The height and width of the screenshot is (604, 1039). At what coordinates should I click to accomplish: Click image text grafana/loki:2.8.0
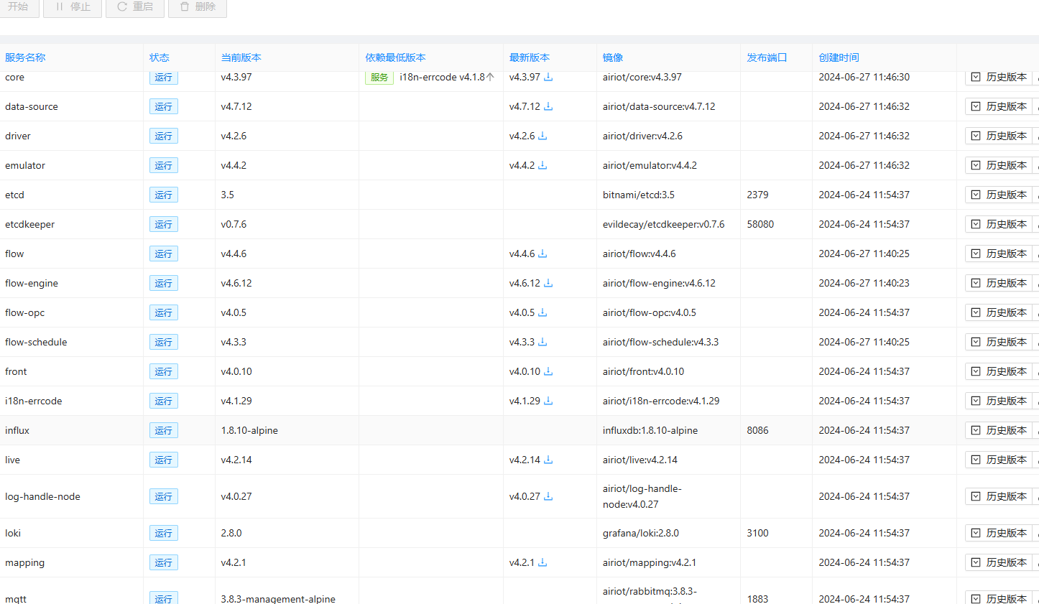click(x=641, y=533)
